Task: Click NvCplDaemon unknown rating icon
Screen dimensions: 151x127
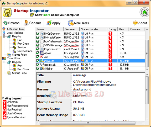Action: [x=110, y=34]
